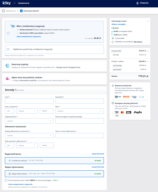Collapse the Podatki i opłaty section
The image size is (158, 192).
[148, 61]
